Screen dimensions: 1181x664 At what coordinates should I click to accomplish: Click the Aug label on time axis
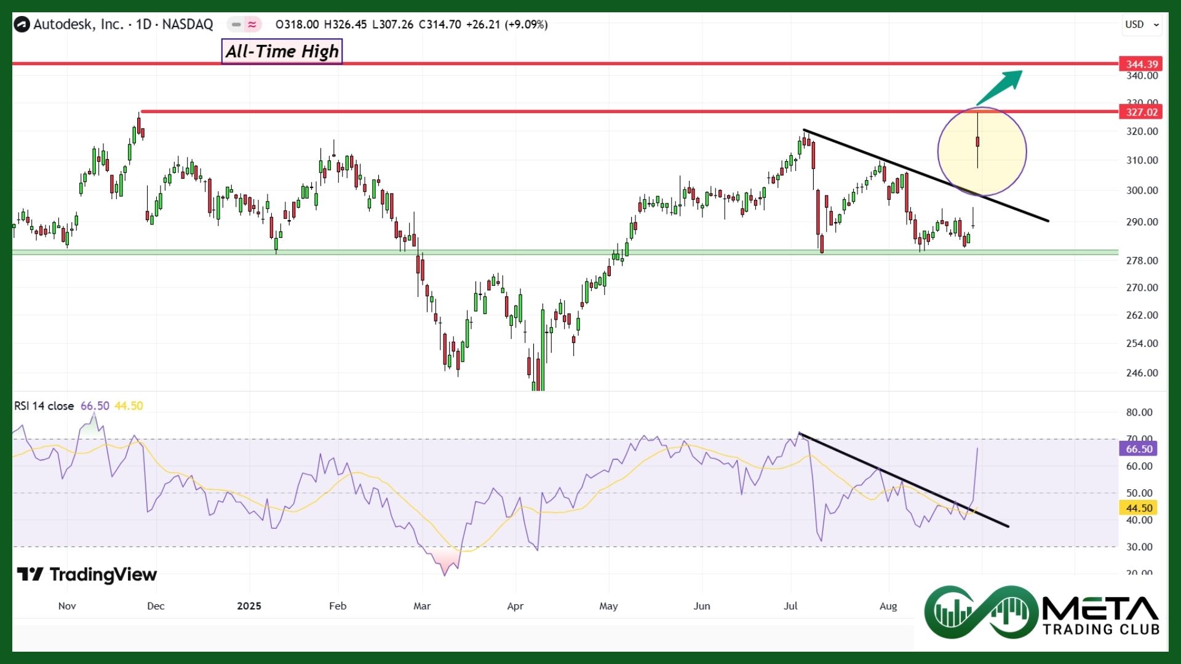[x=888, y=606]
